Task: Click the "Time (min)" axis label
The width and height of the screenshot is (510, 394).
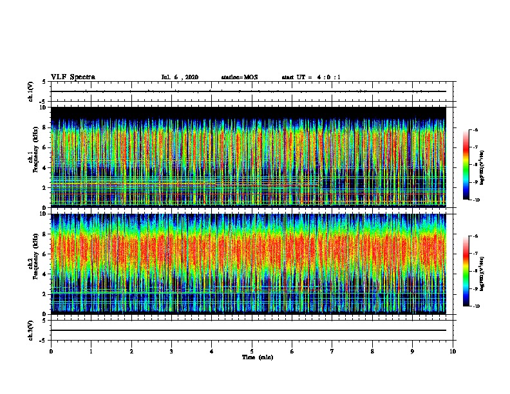Action: click(x=258, y=357)
